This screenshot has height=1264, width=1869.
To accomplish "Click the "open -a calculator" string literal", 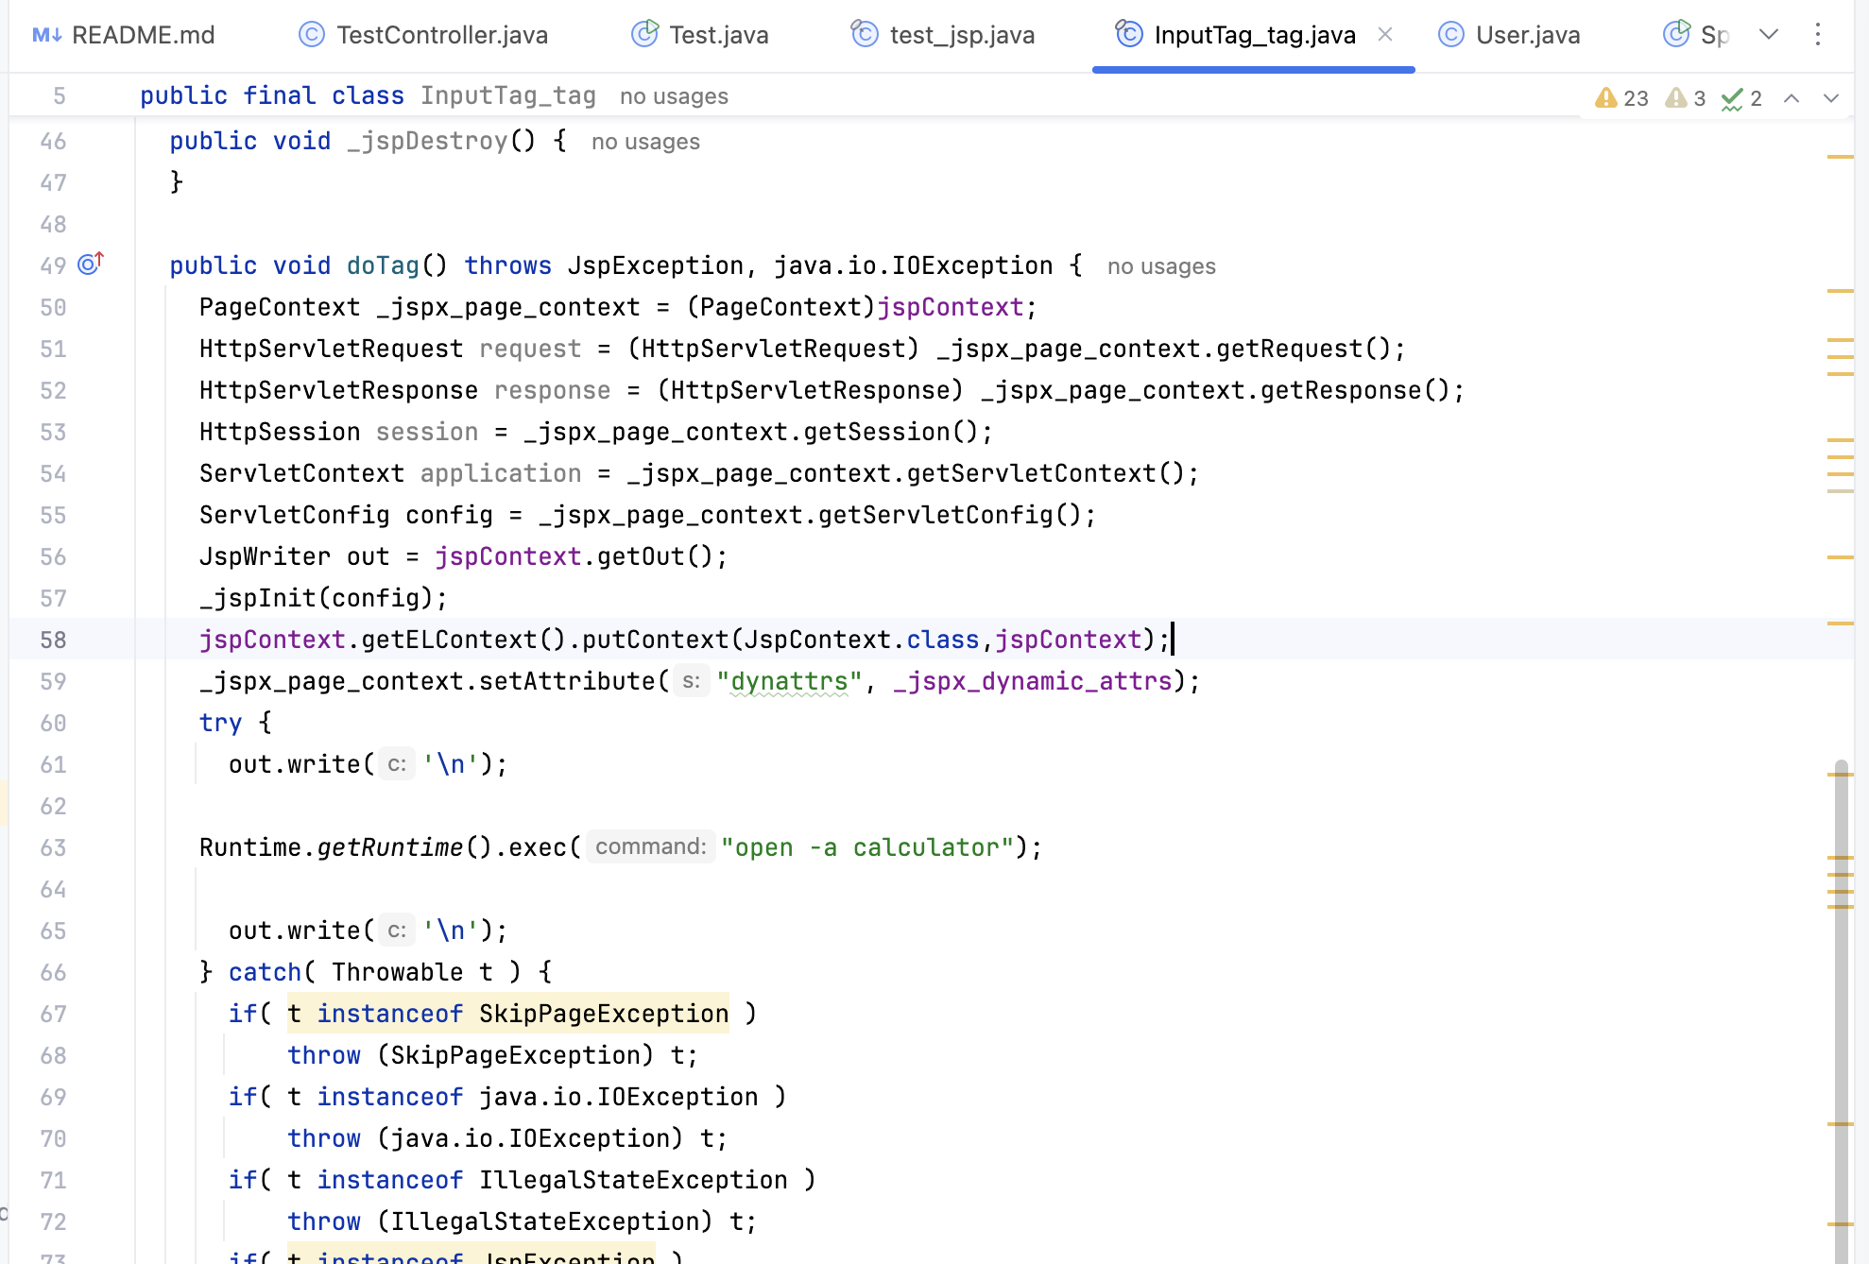I will click(x=866, y=847).
